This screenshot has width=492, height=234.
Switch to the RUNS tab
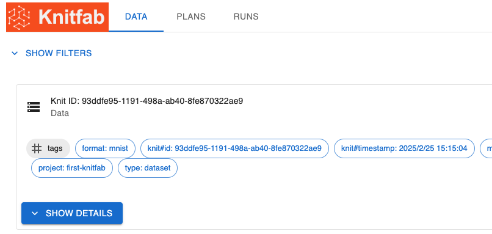pos(246,16)
